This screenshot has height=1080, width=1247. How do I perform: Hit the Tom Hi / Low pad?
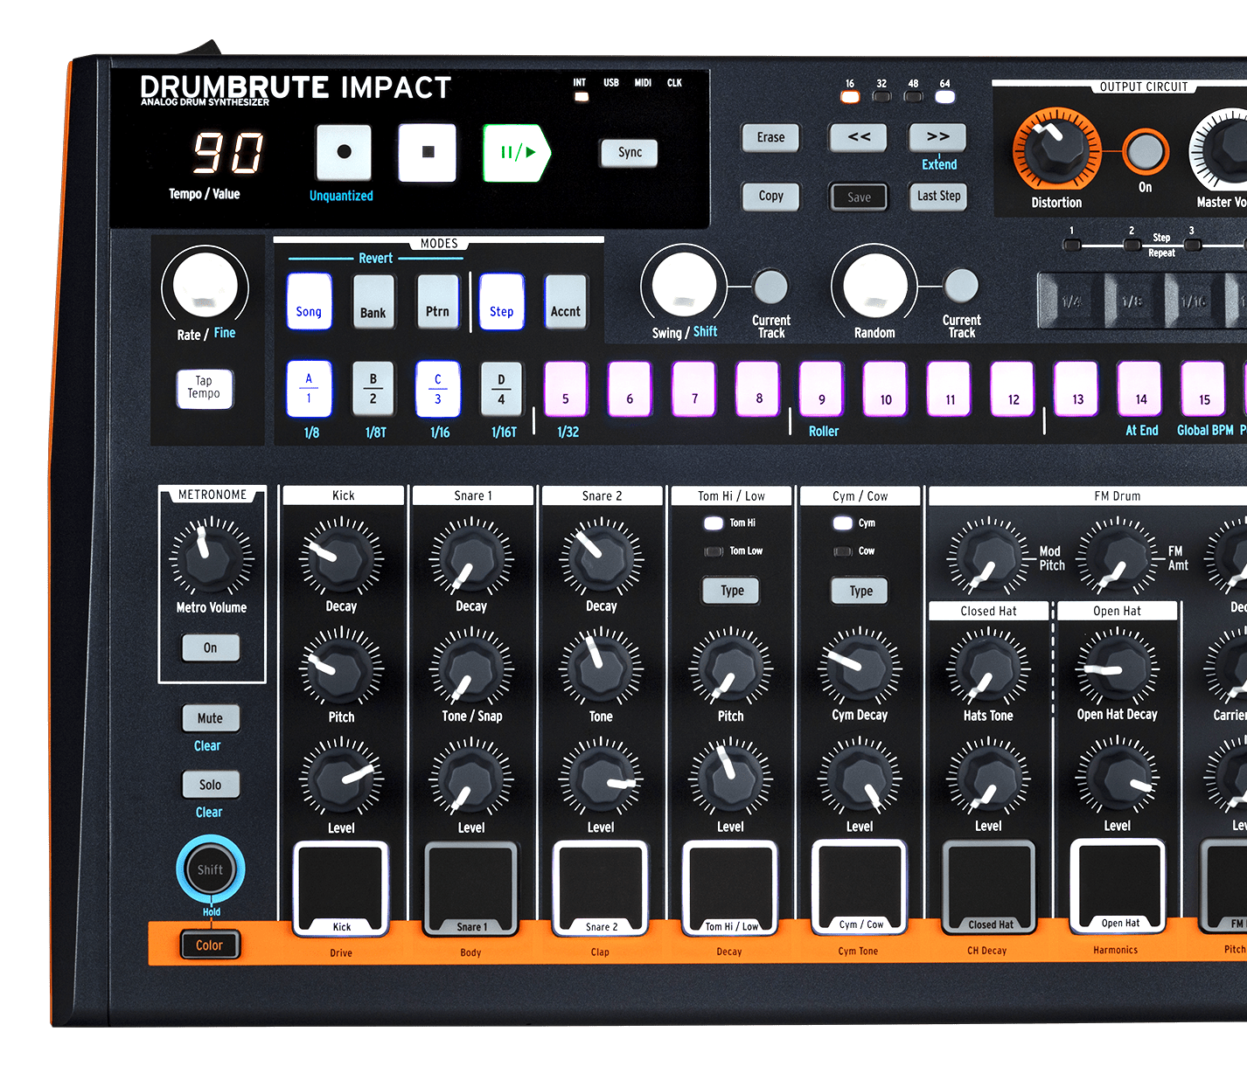(730, 888)
